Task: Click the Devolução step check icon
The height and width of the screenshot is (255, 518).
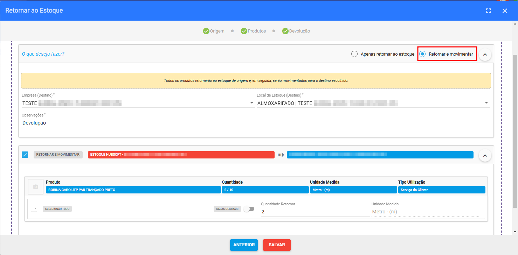Action: 285,31
